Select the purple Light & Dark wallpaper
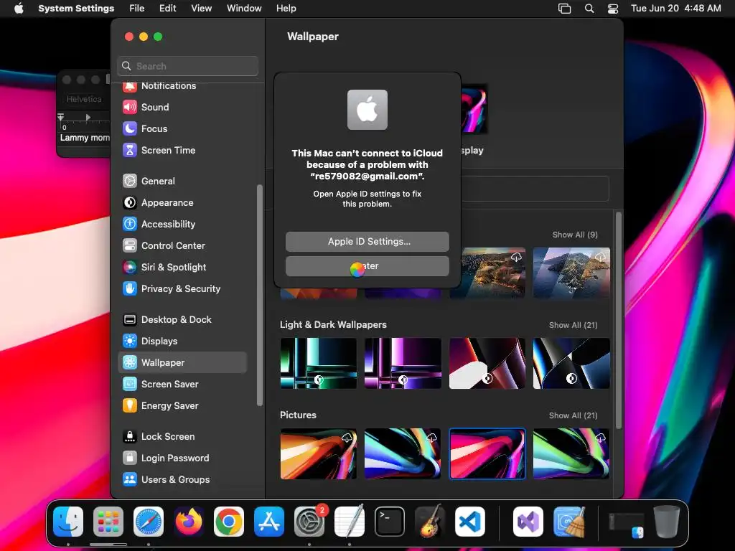Viewport: 735px width, 551px height. (x=403, y=363)
